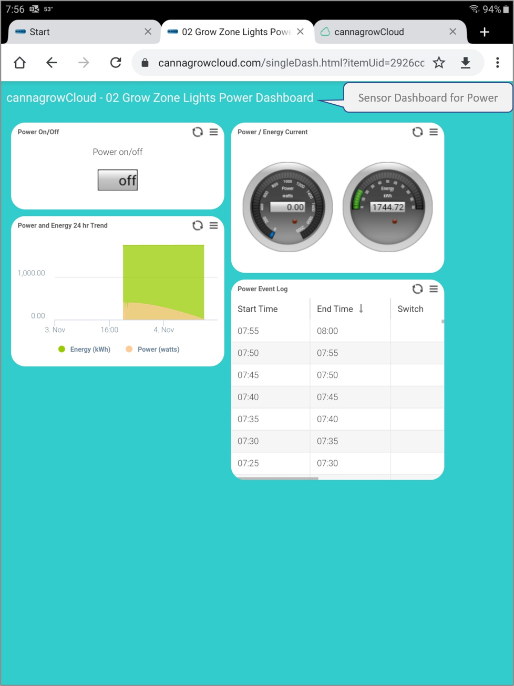This screenshot has width=514, height=686.
Task: Refresh the Power On/Off widget
Action: point(198,132)
